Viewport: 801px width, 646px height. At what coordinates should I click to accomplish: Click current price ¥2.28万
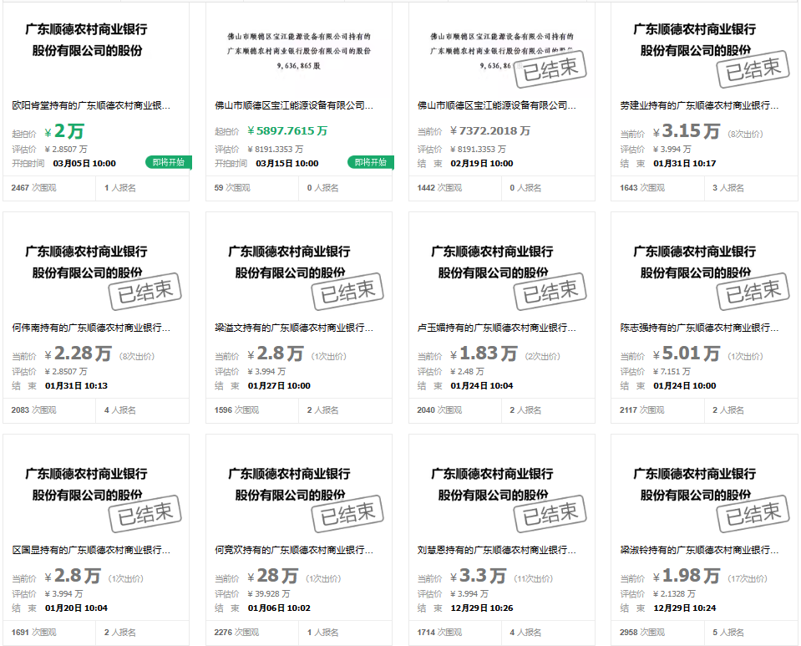click(x=79, y=354)
